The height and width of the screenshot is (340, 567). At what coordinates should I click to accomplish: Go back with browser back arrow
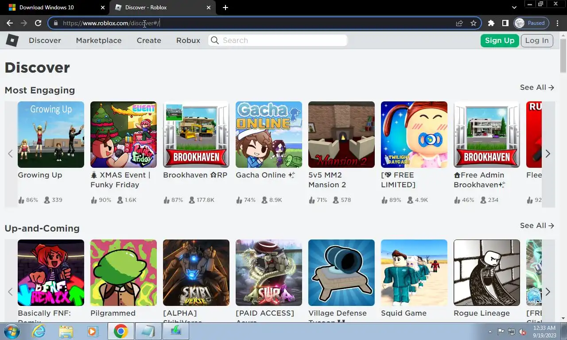point(10,23)
